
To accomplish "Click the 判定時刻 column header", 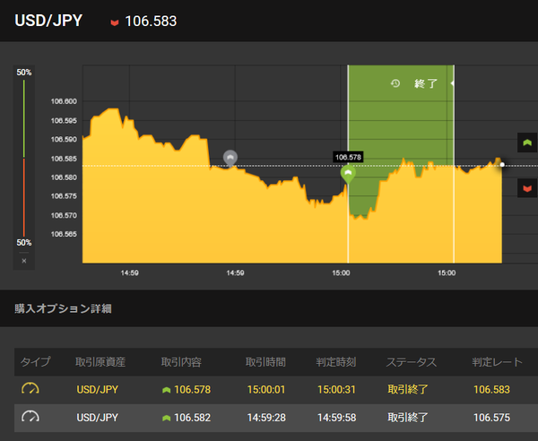I will (336, 362).
